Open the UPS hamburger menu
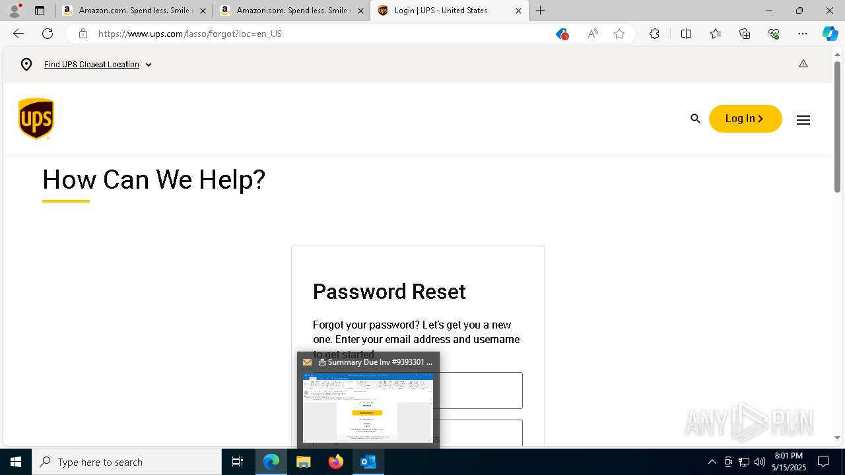Screen dimensions: 845x475 coord(803,119)
